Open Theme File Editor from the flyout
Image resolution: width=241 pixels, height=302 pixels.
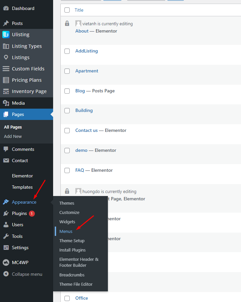[x=76, y=284]
